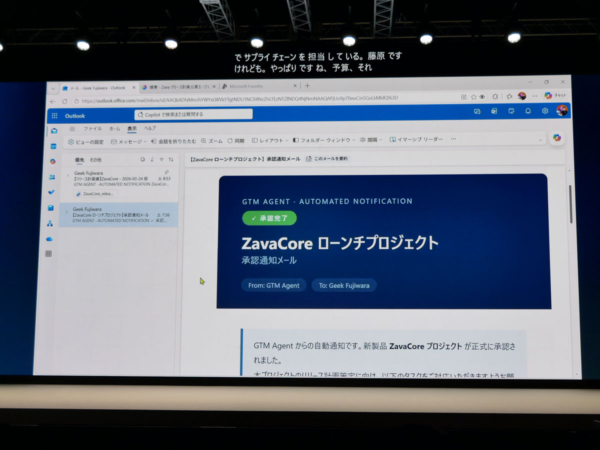
Task: Open a new browser tab with plus button
Action: (307, 85)
